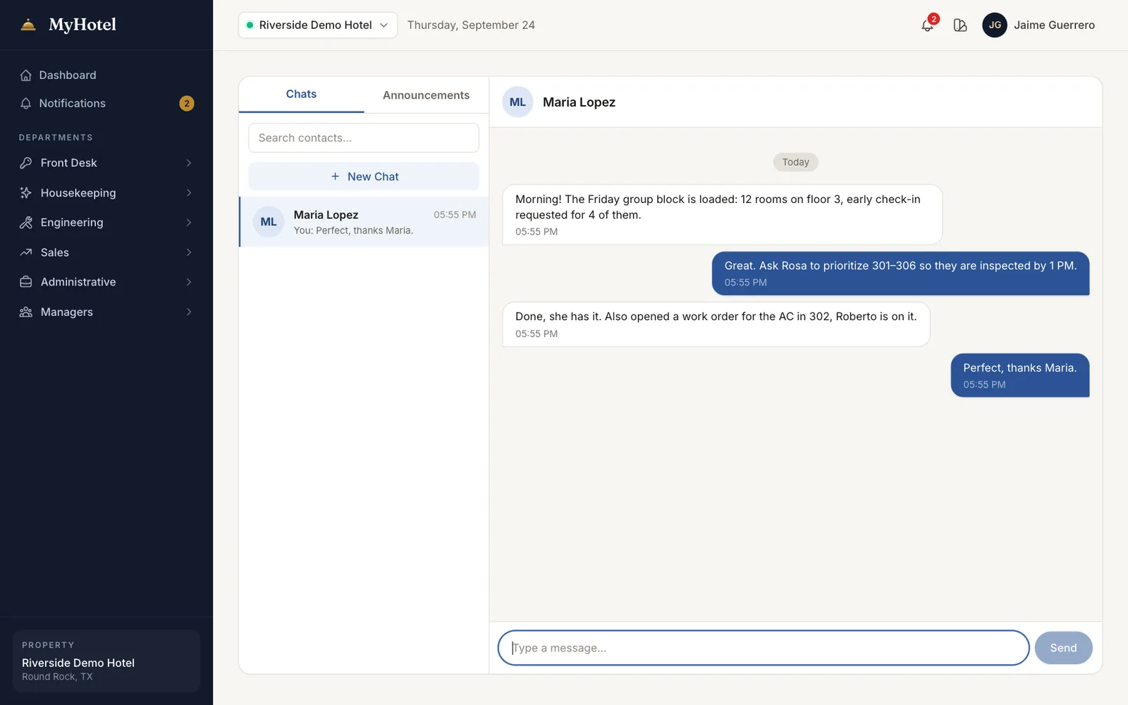This screenshot has width=1128, height=705.
Task: Switch to the Announcements tab
Action: click(426, 95)
